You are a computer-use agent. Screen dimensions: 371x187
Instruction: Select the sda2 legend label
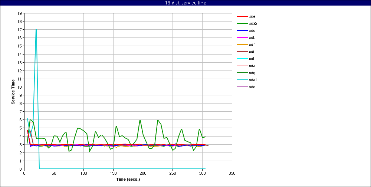[253, 23]
